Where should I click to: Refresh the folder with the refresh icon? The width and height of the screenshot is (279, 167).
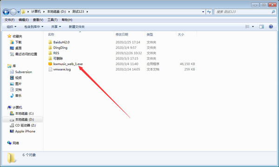(209, 12)
